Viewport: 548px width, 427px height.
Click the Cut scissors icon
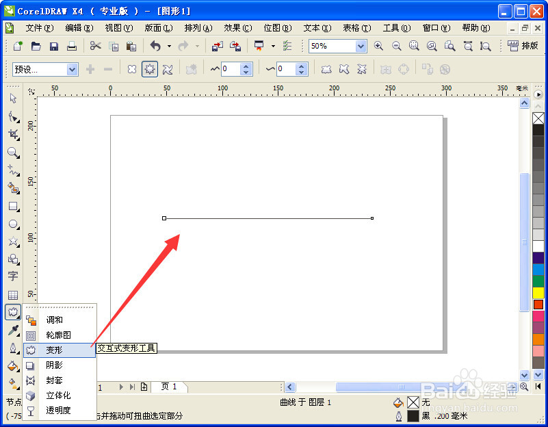[95, 46]
